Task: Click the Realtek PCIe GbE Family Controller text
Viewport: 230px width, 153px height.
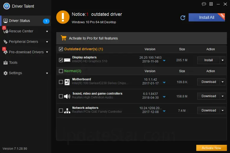Action: [97, 112]
